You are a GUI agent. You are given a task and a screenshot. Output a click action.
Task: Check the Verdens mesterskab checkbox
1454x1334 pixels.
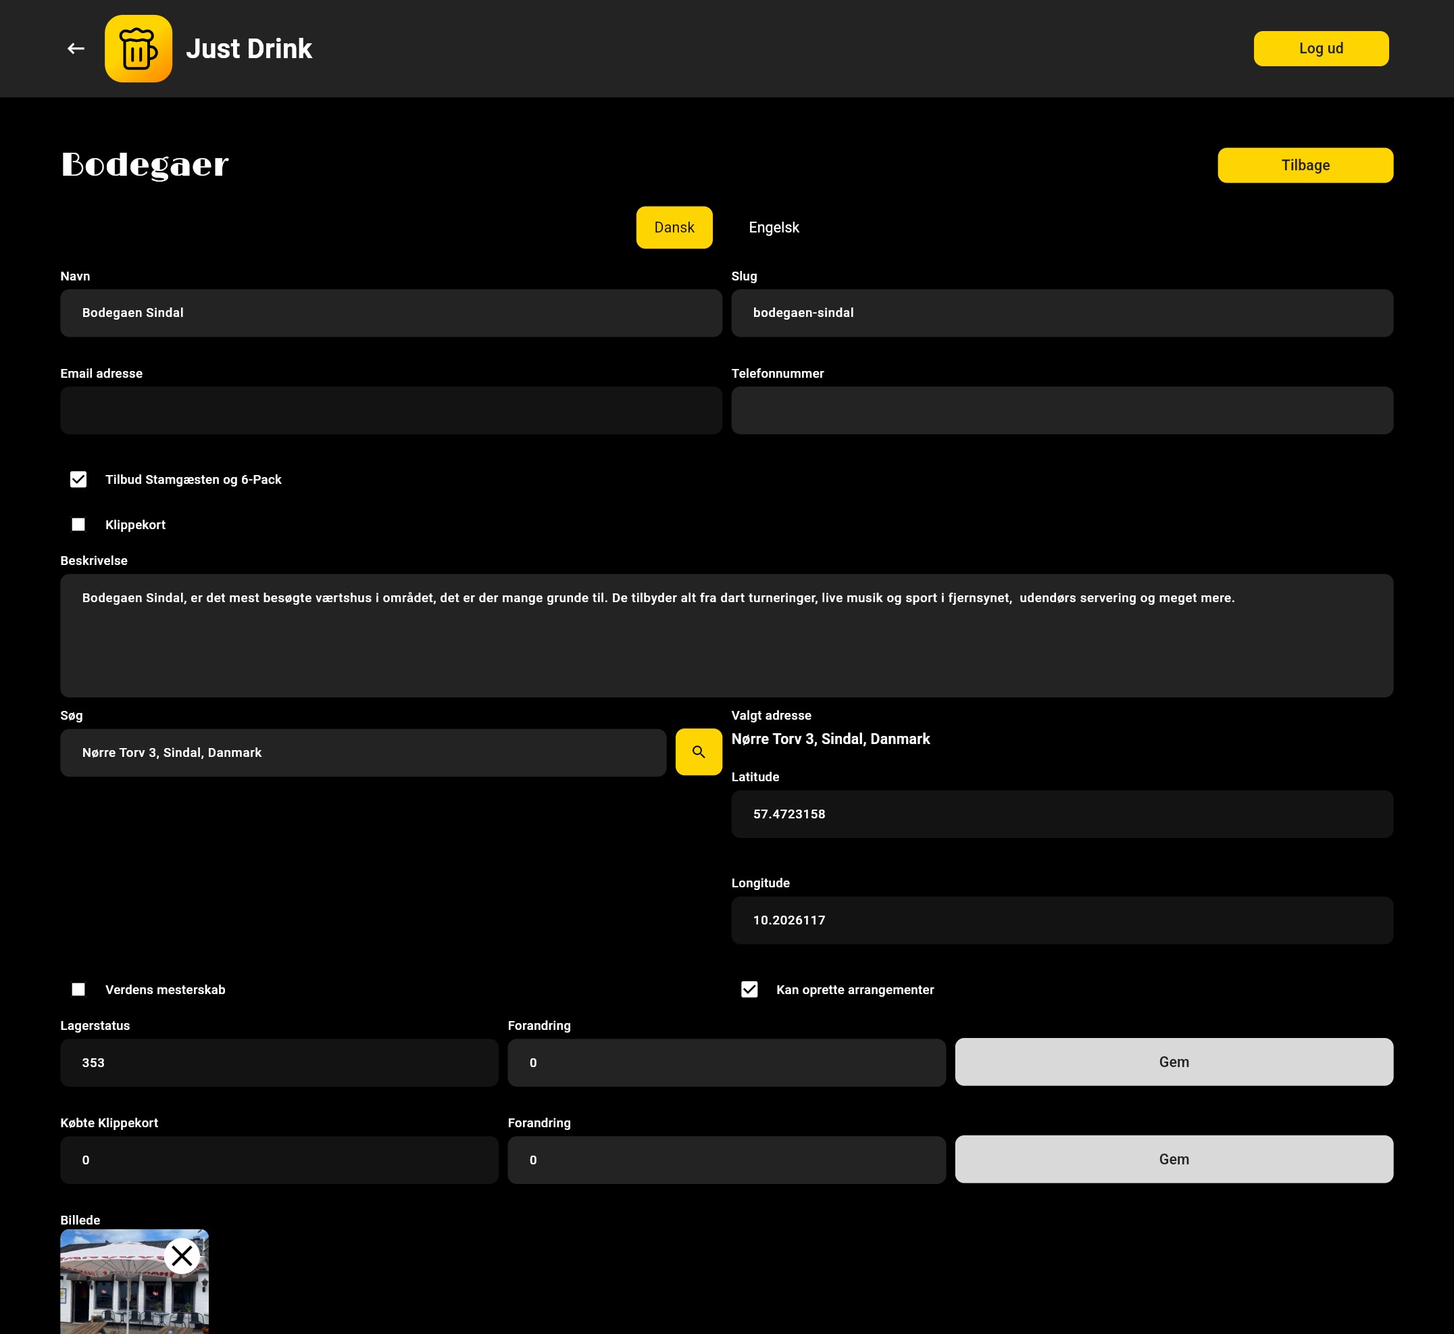pos(78,989)
